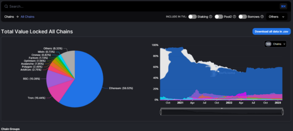Switch on the Borrows toggle
The height and width of the screenshot is (131, 293).
243,17
